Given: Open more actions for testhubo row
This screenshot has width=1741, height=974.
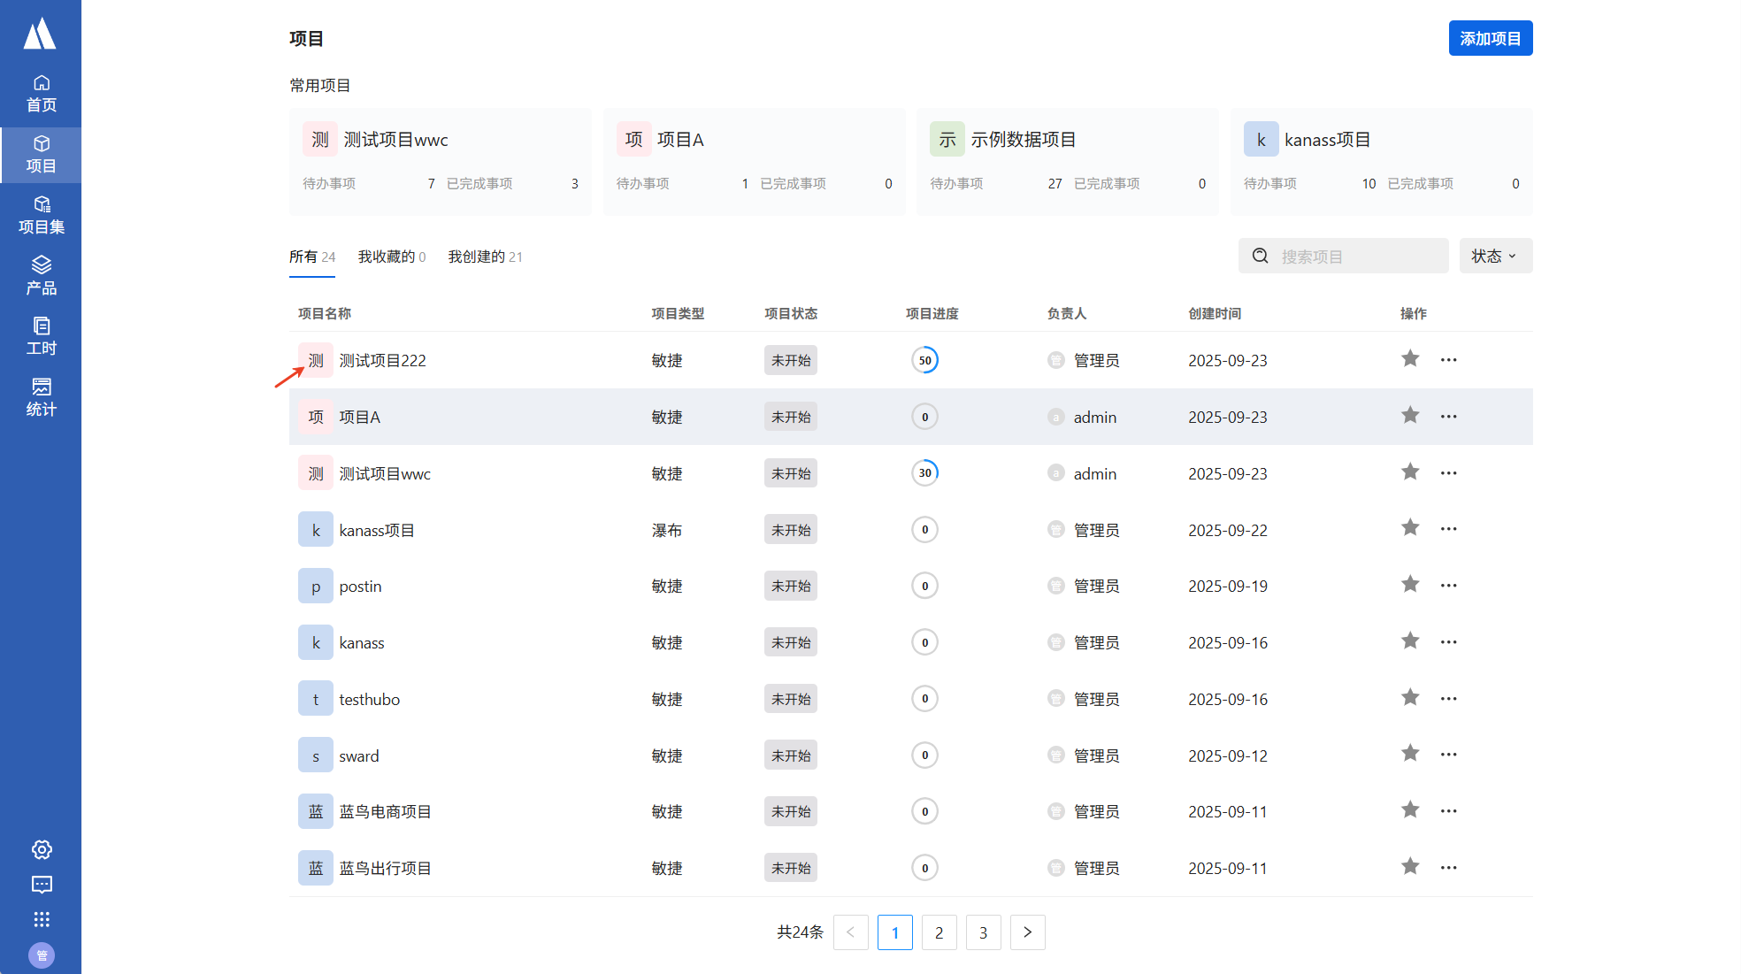Looking at the screenshot, I should click(1448, 699).
